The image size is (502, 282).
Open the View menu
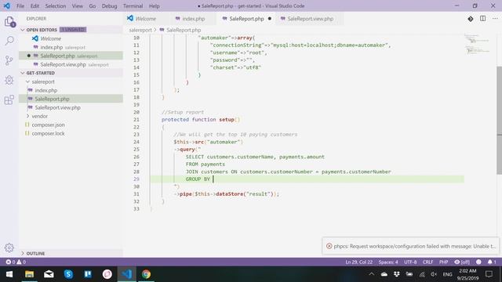pyautogui.click(x=77, y=5)
